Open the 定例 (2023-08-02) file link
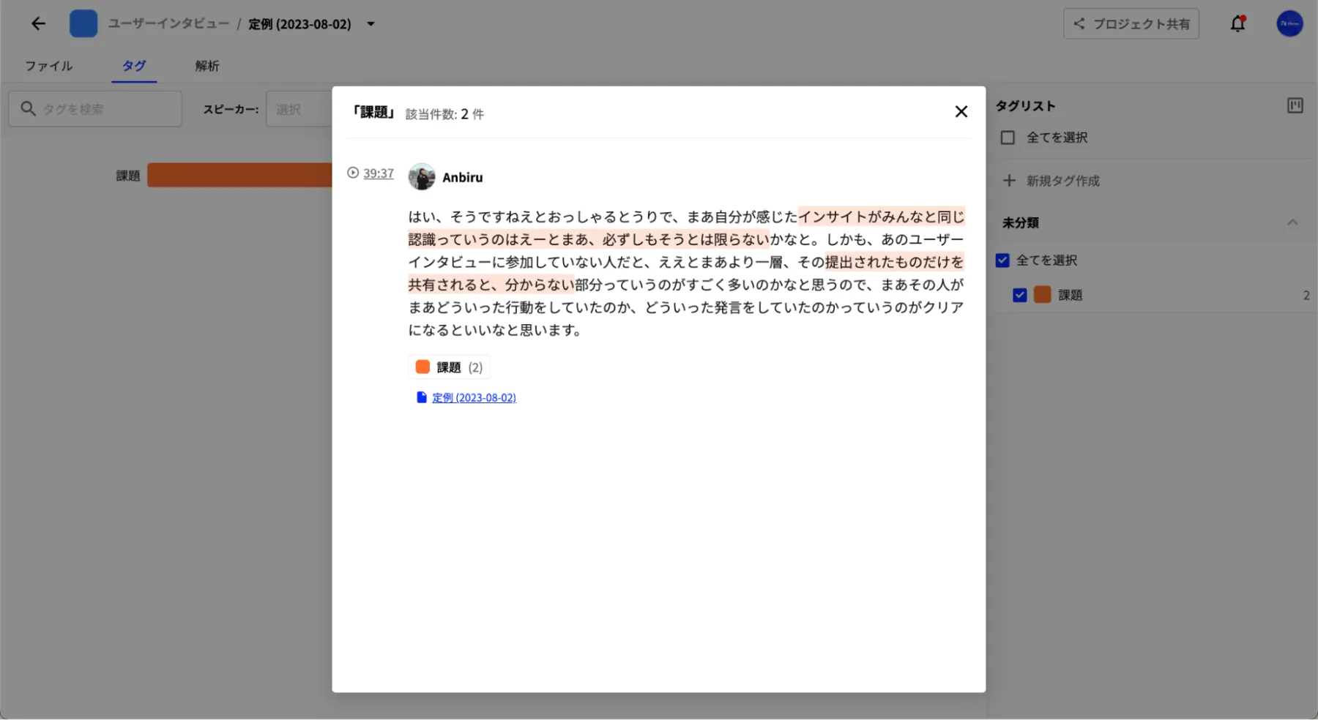The image size is (1318, 720). click(474, 397)
